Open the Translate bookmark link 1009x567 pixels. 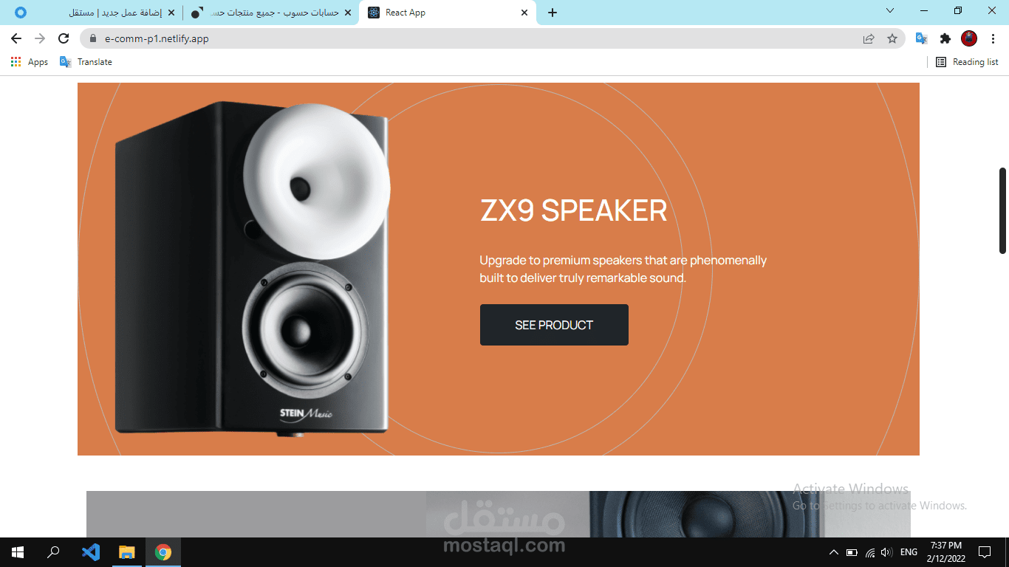coord(86,62)
